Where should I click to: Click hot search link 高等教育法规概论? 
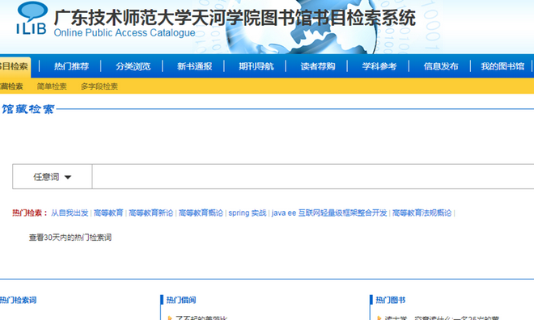pyautogui.click(x=422, y=213)
